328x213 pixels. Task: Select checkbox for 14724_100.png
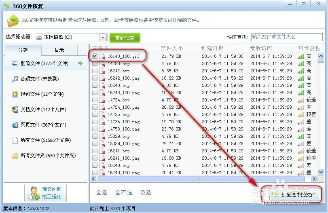[x=95, y=107]
